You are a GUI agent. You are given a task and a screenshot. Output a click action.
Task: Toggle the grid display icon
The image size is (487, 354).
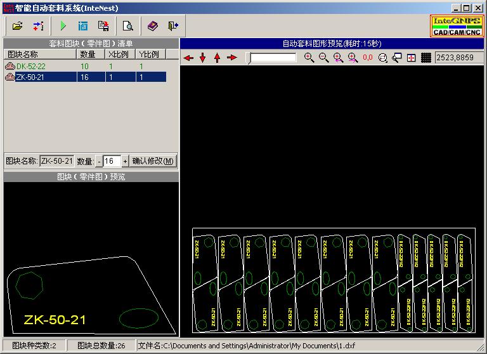[426, 58]
